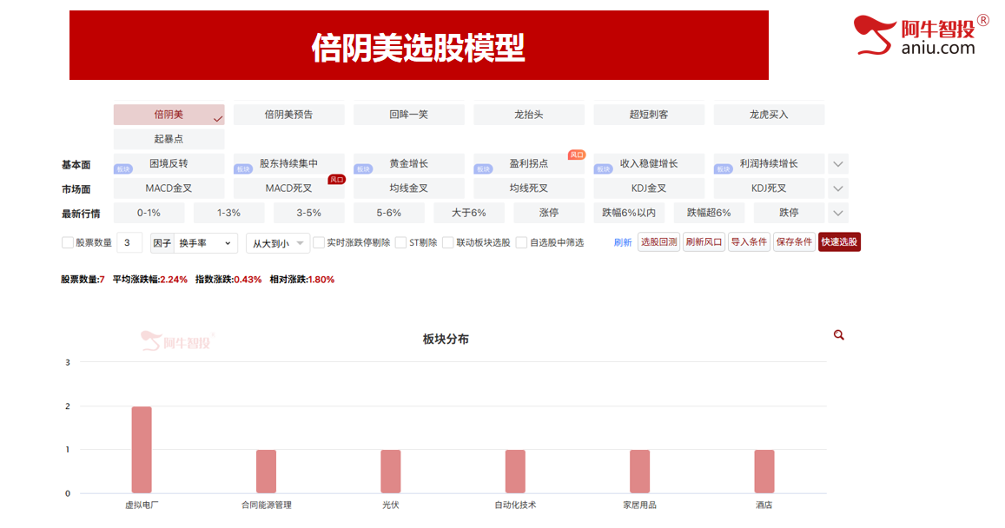Image resolution: width=1005 pixels, height=528 pixels.
Task: Click the 合同能源管理 axis label
Action: [267, 505]
